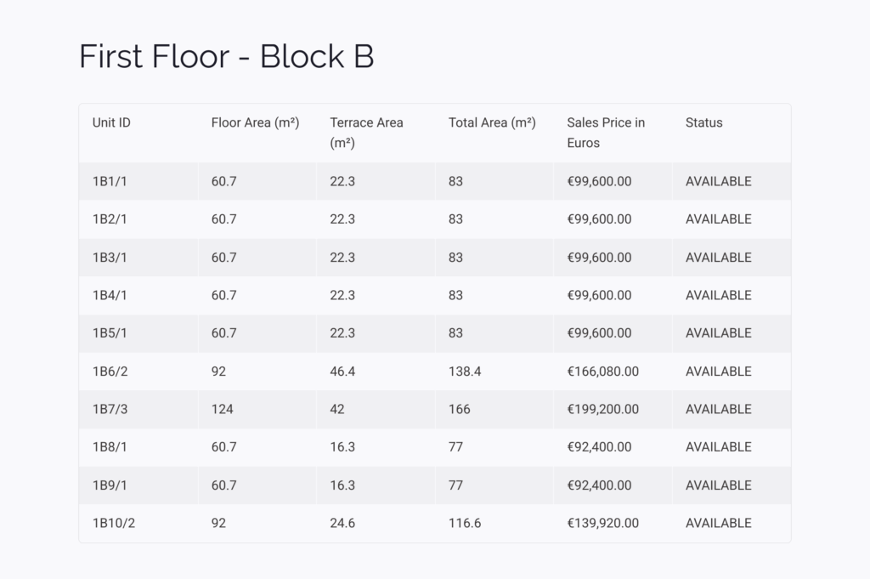Click the €139,920.00 price cell

coord(602,523)
